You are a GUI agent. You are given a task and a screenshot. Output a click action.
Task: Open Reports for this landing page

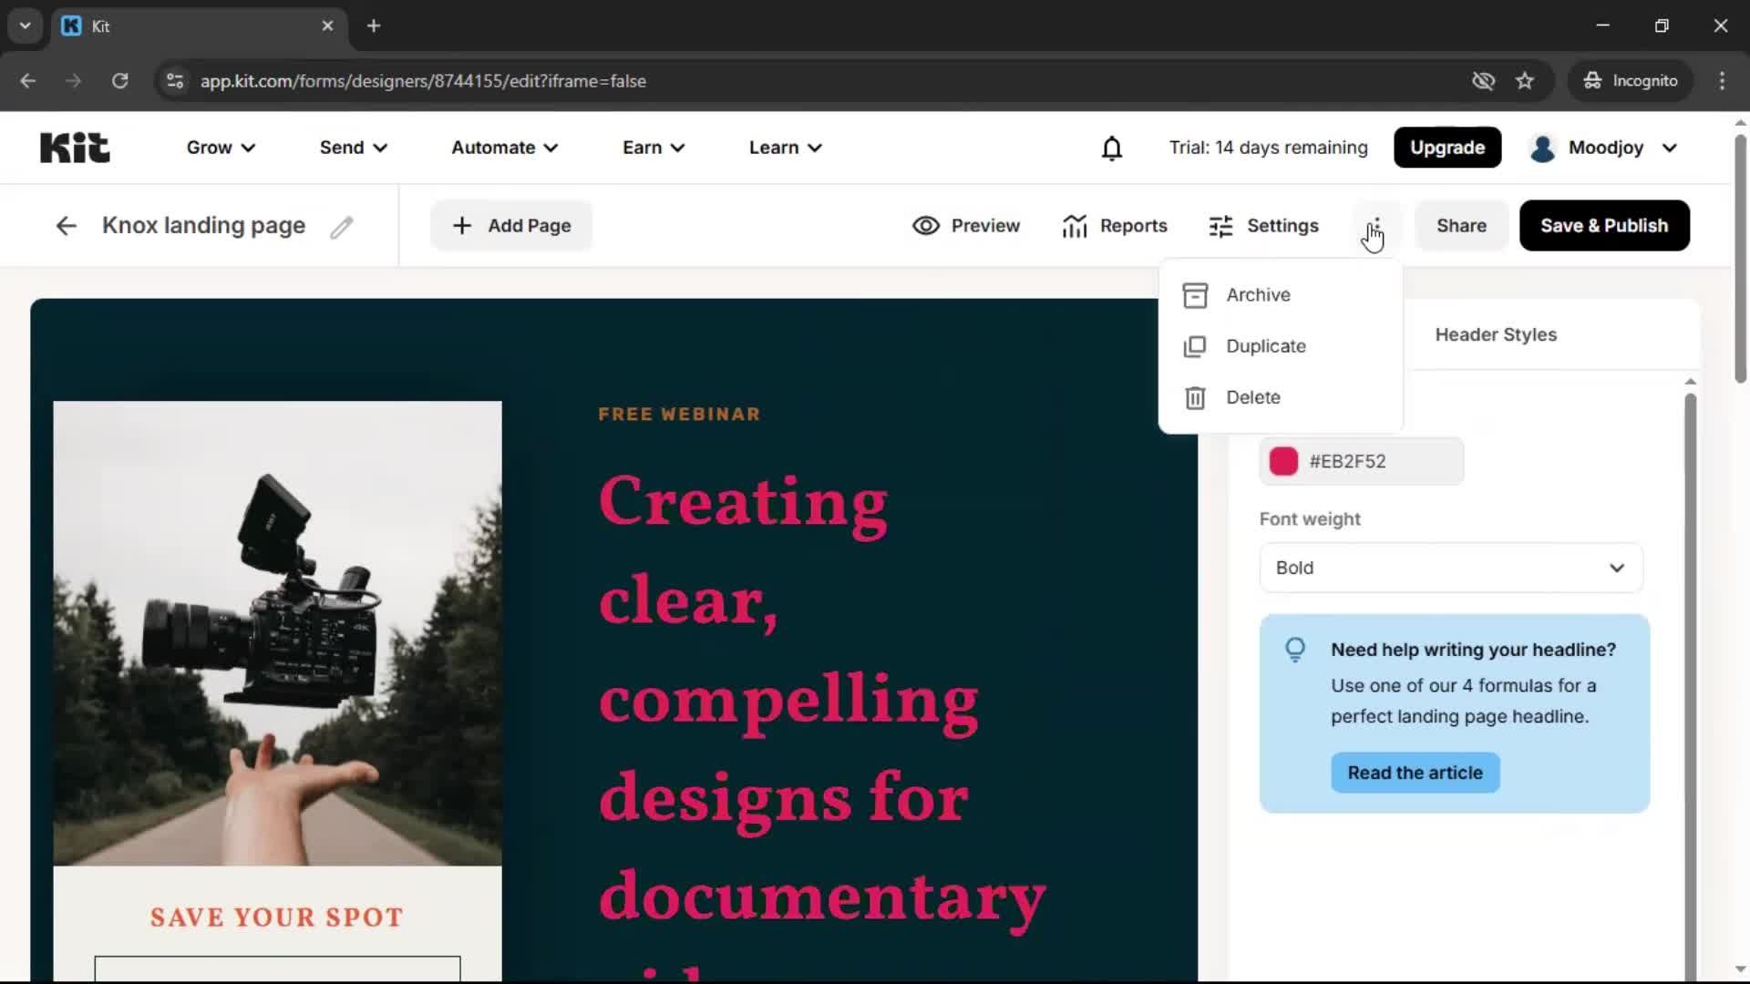coord(1115,225)
